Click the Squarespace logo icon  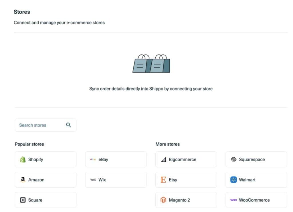click(233, 160)
